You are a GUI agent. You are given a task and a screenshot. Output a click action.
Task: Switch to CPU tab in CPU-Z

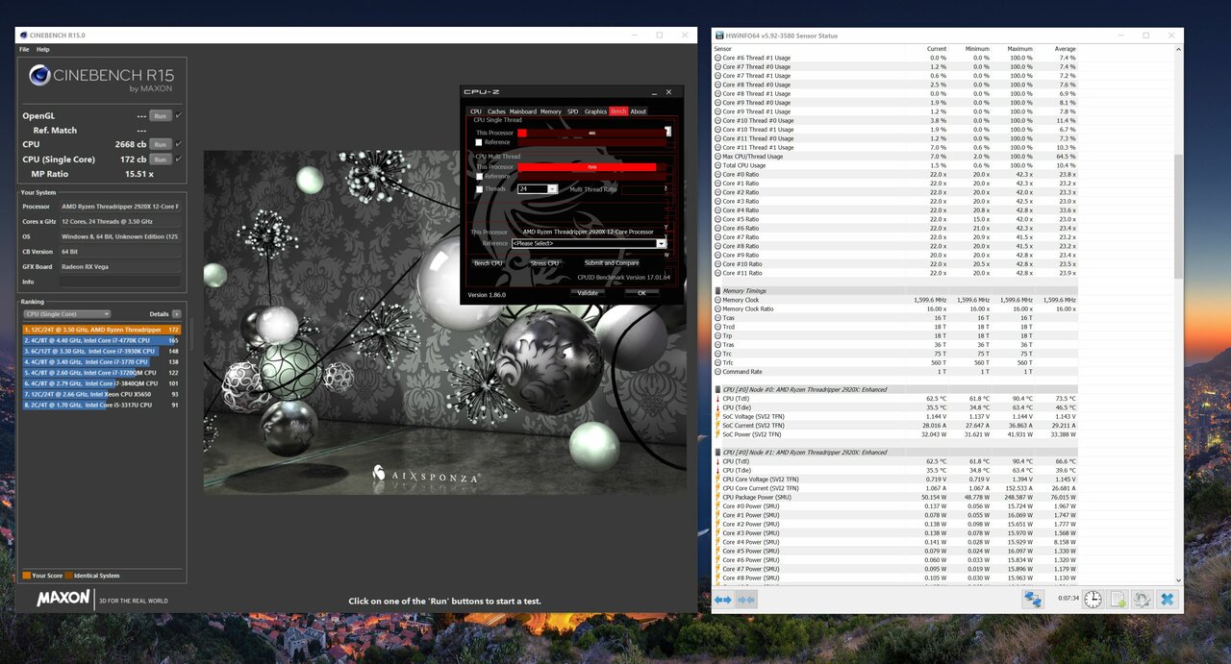[475, 111]
